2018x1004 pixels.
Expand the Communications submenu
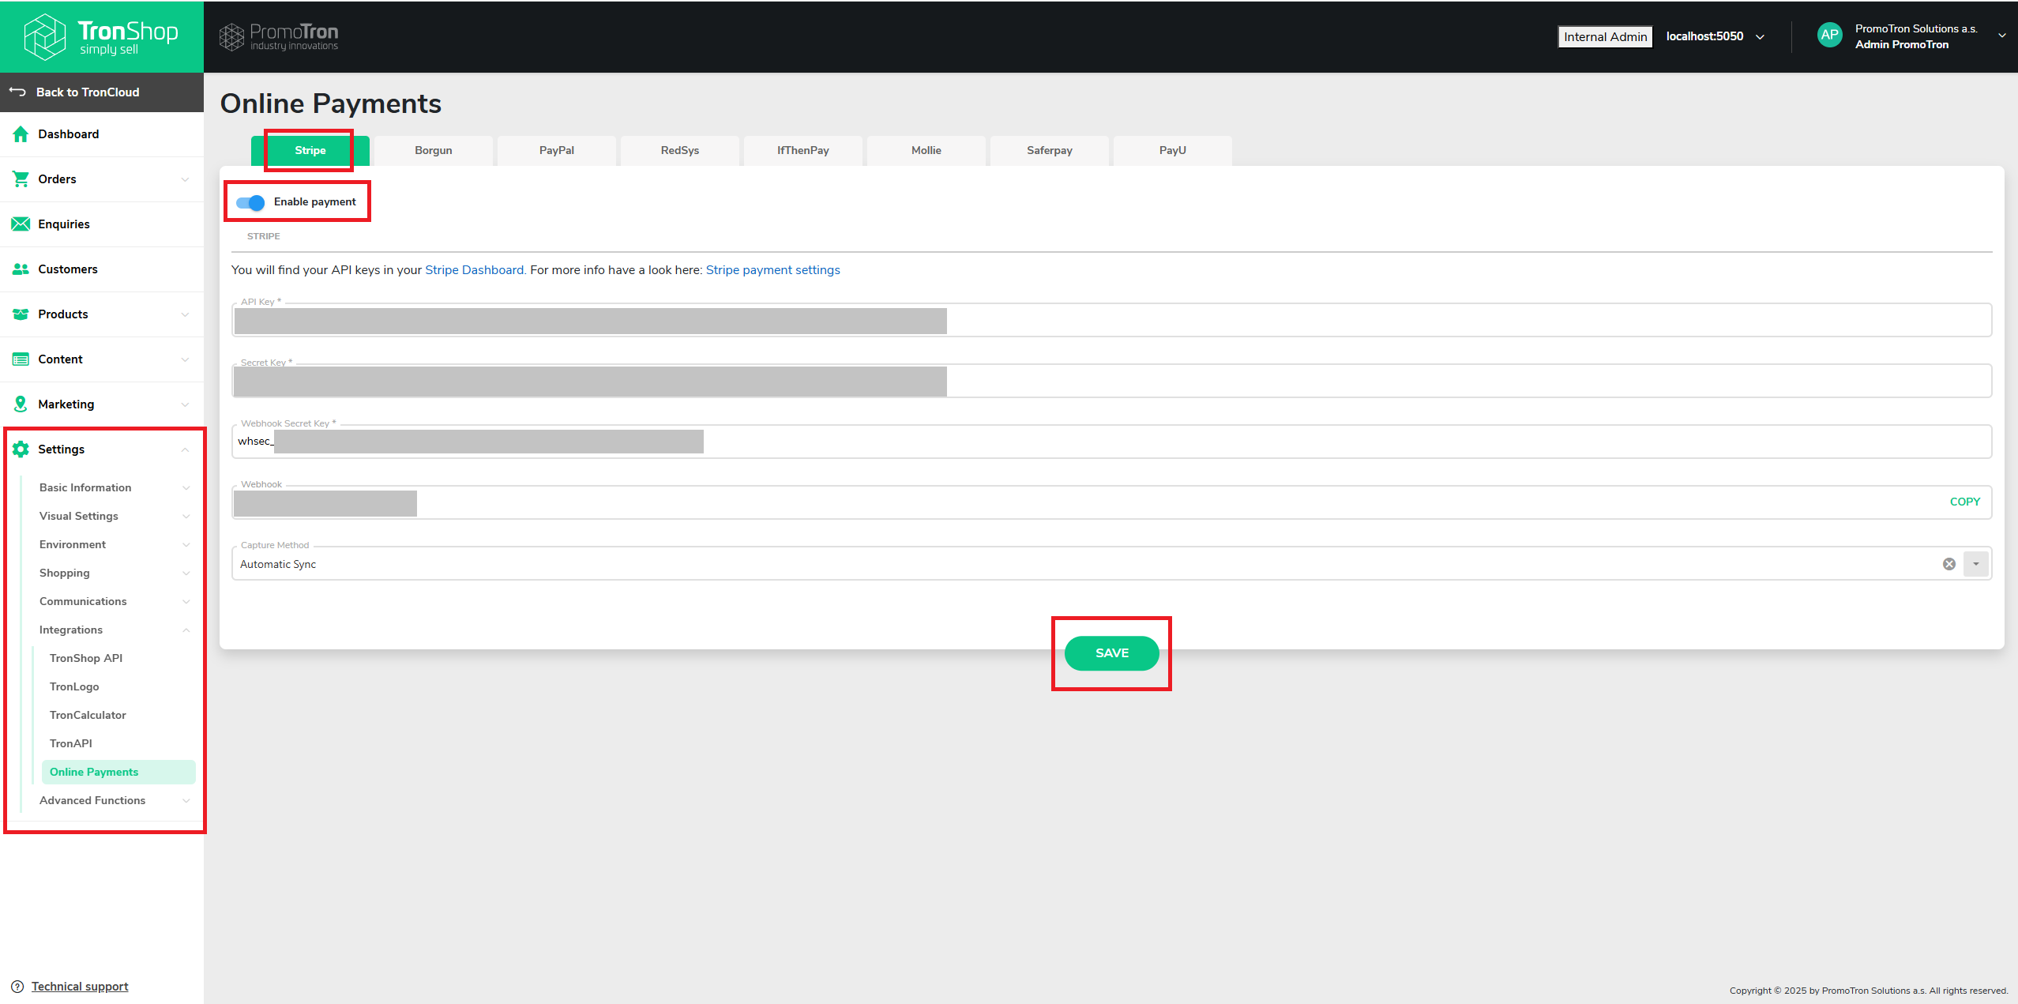pyautogui.click(x=186, y=602)
